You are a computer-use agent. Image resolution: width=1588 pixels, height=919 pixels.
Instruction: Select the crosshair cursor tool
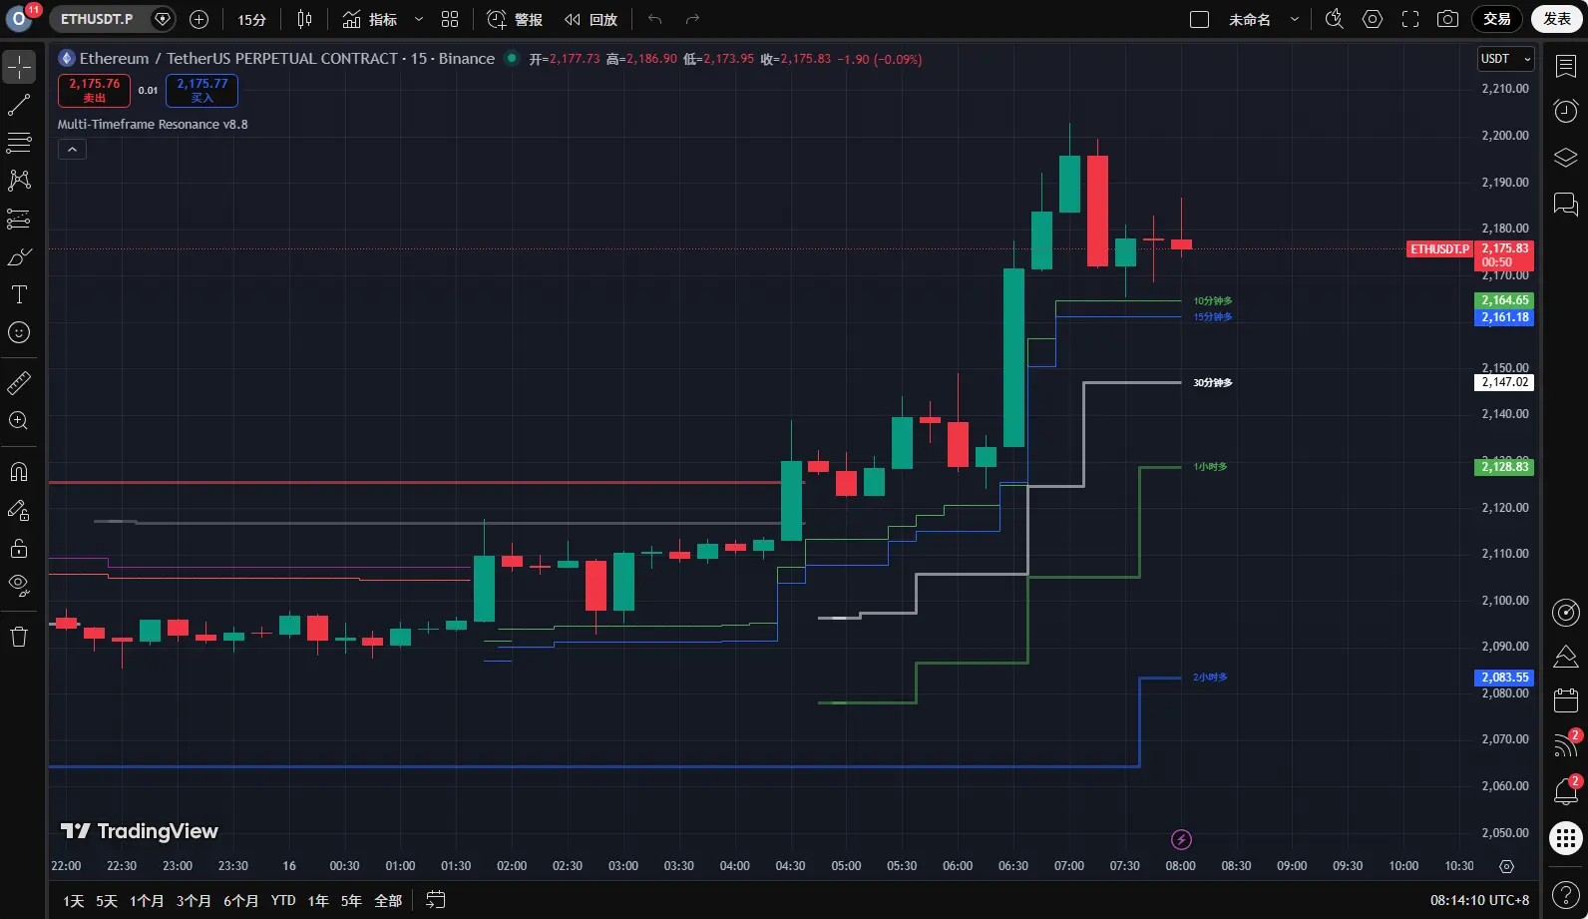[19, 67]
